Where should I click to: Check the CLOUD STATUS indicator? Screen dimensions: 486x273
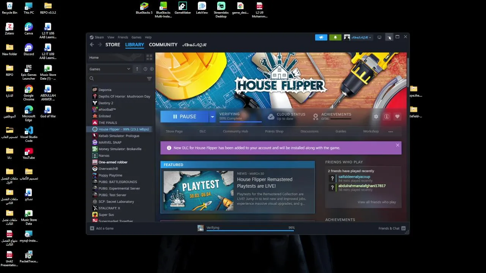pyautogui.click(x=286, y=116)
